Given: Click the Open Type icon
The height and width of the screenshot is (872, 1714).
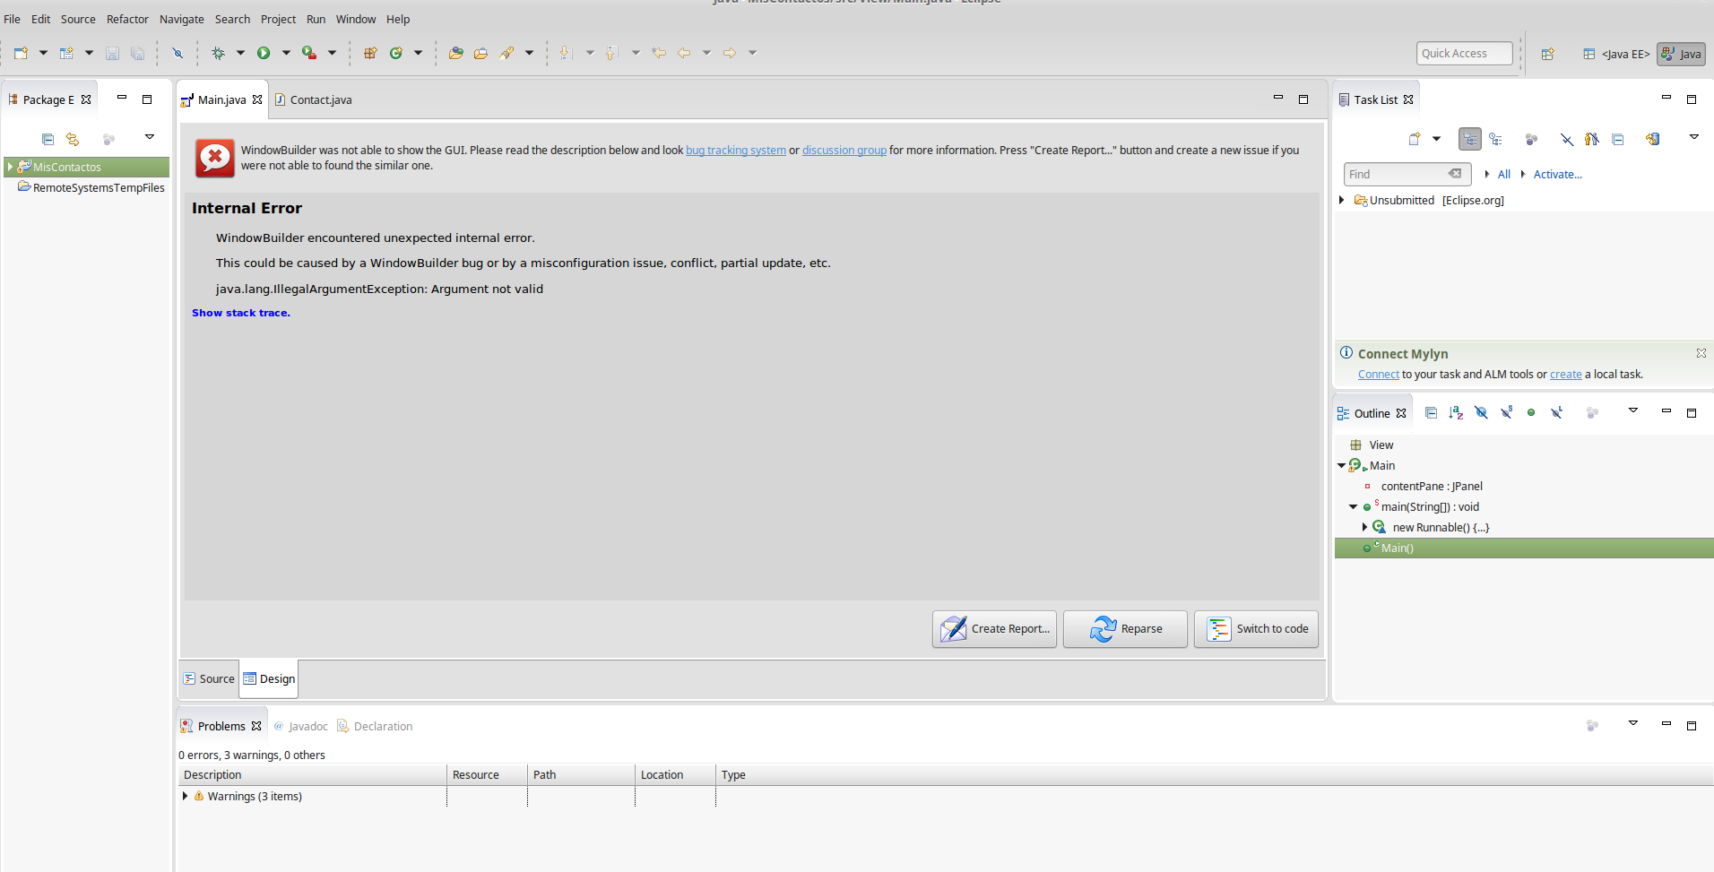Looking at the screenshot, I should click(455, 53).
